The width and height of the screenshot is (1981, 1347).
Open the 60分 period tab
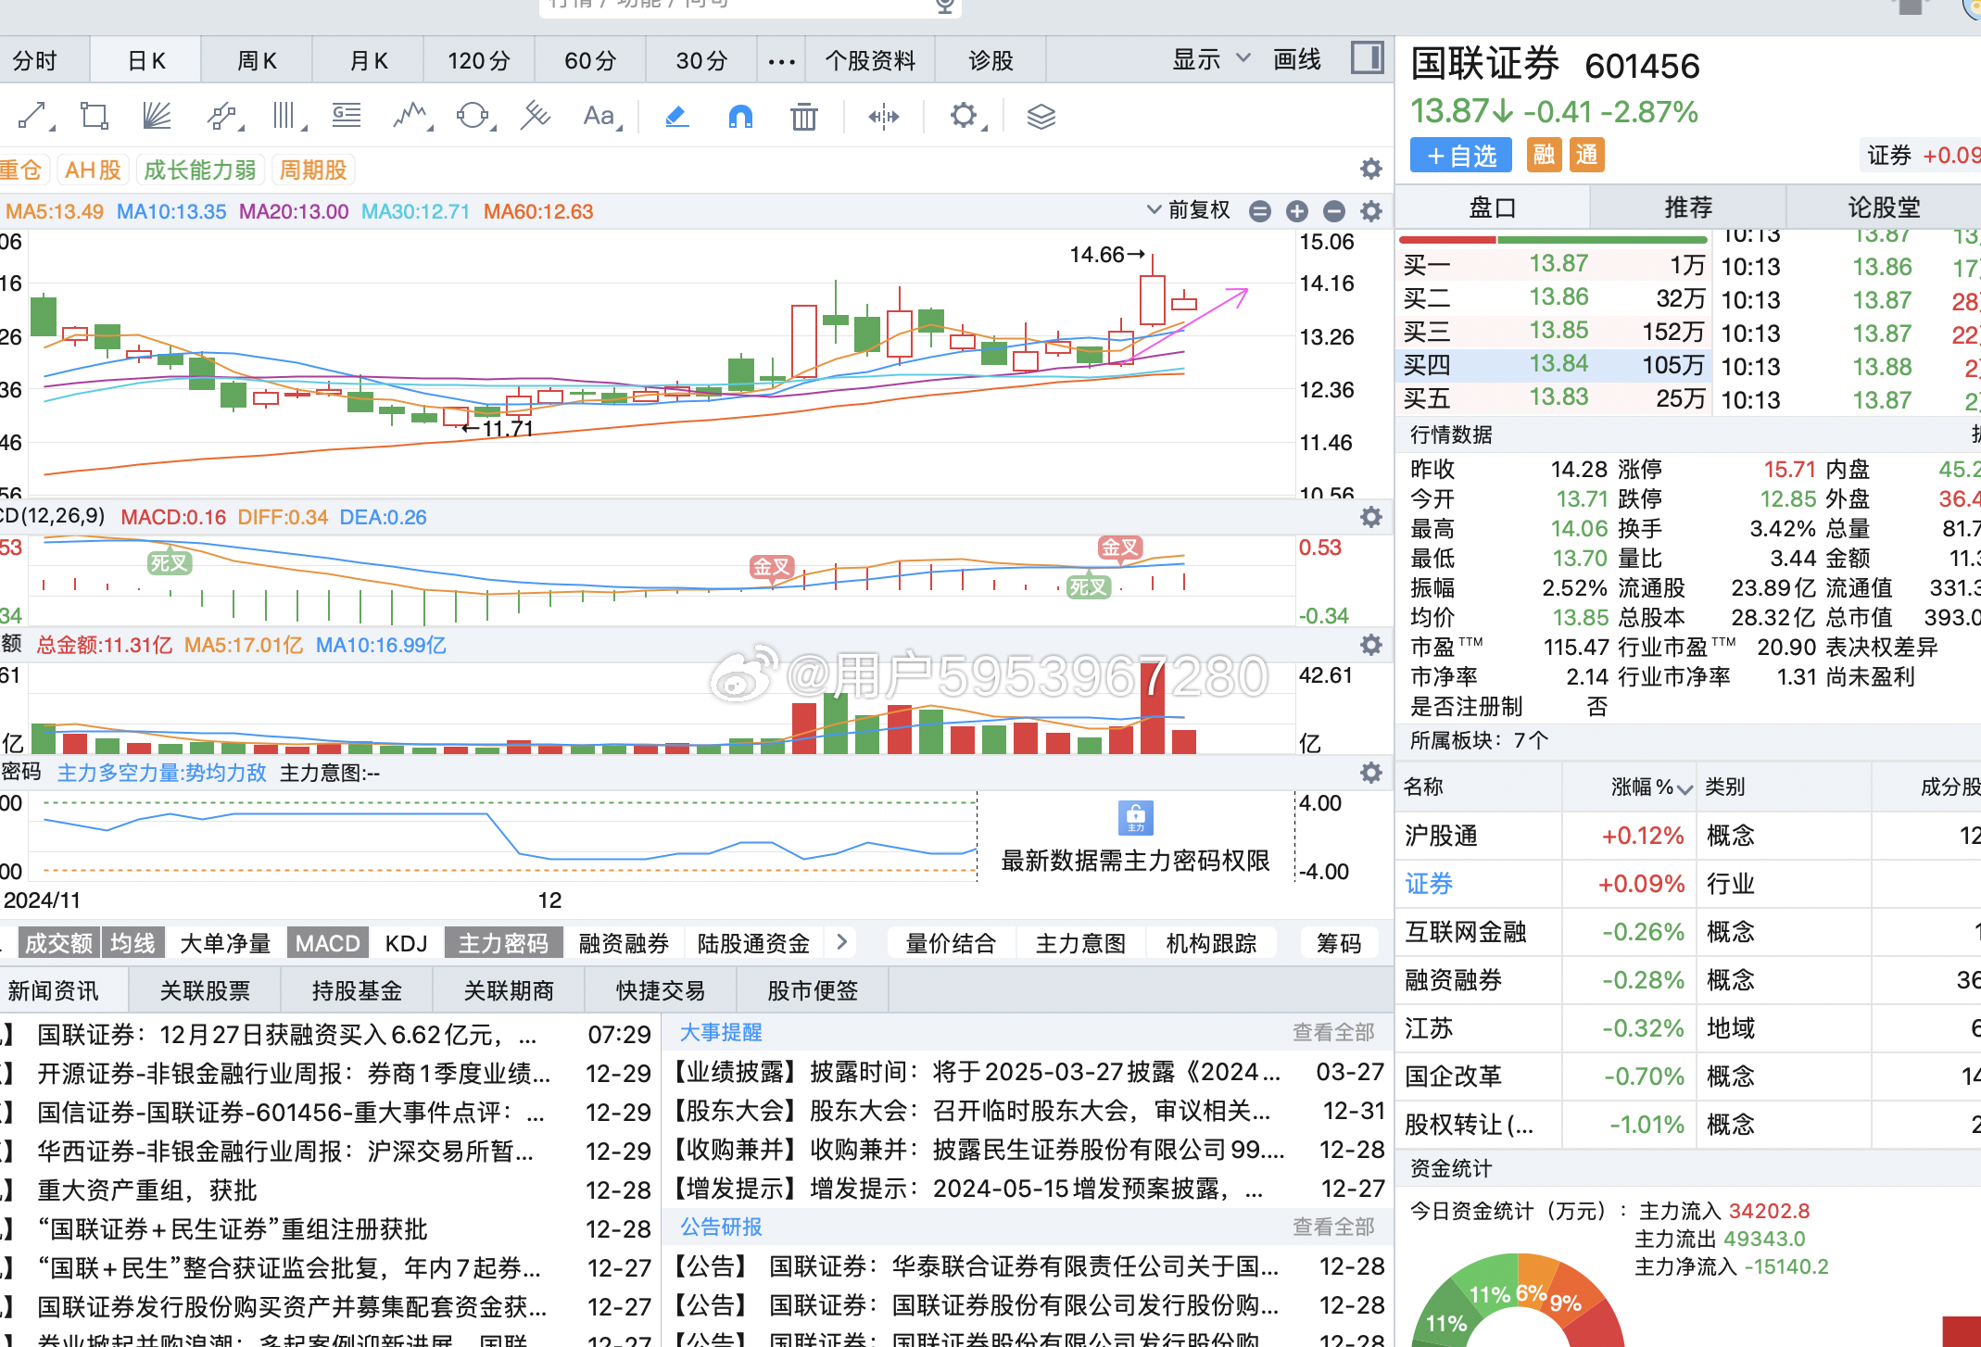[x=590, y=61]
